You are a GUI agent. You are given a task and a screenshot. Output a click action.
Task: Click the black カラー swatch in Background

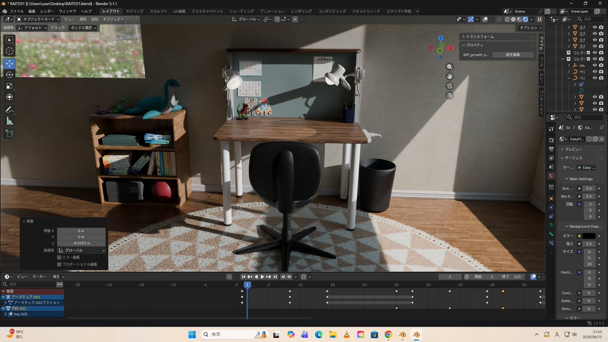589,236
